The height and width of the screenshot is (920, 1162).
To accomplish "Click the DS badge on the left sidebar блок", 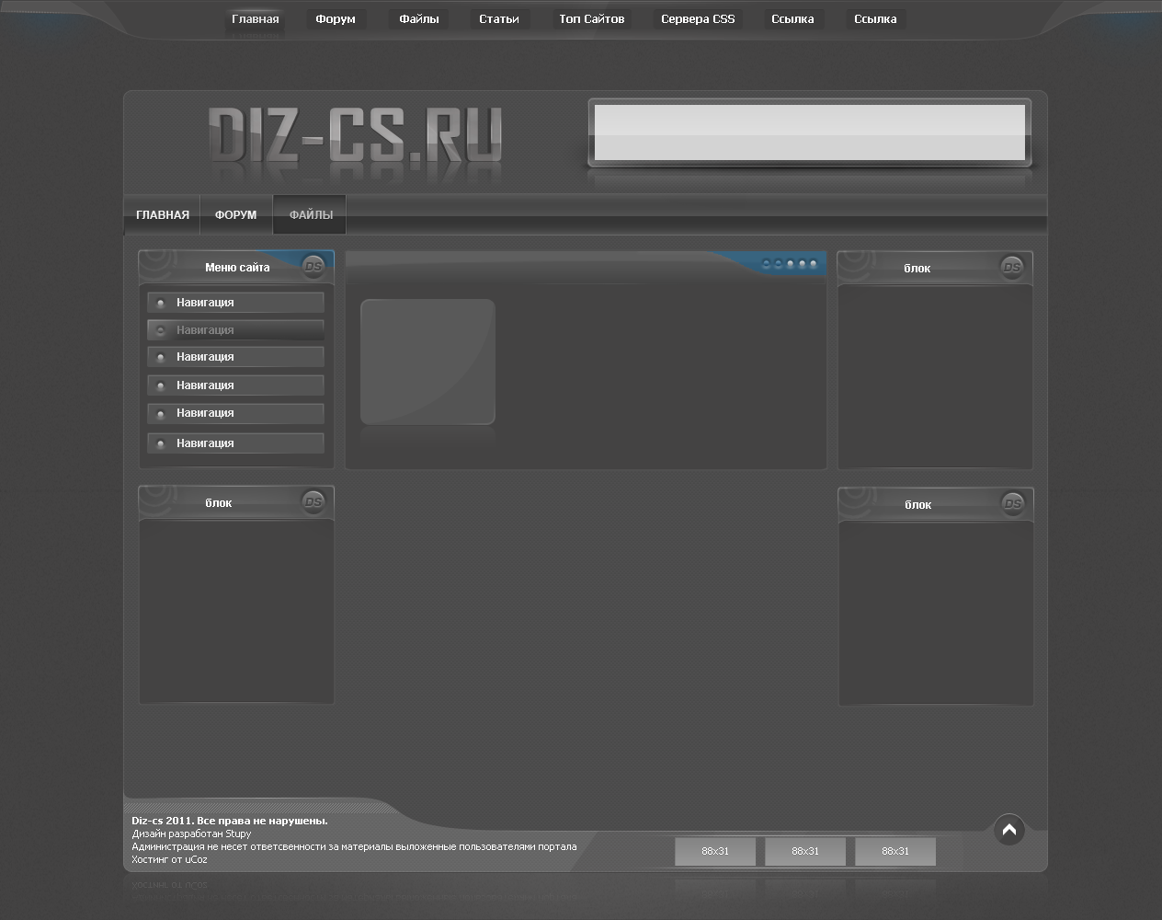I will 313,501.
